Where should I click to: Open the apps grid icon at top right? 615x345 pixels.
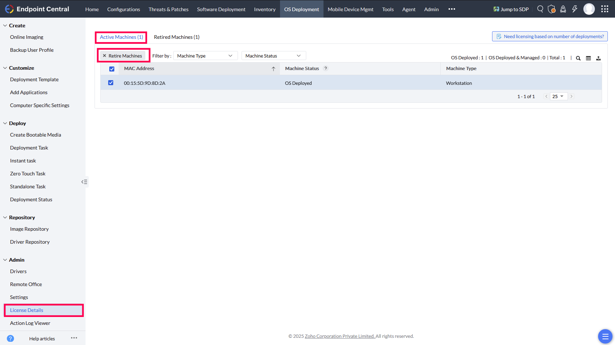(605, 9)
